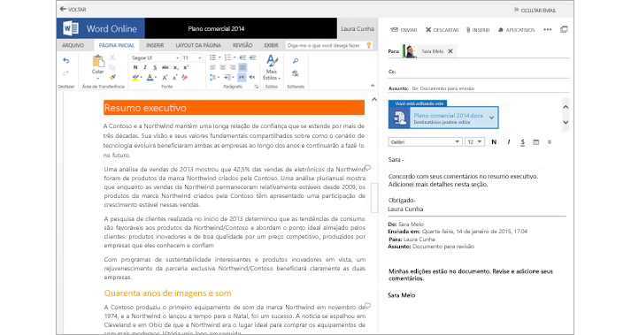The width and height of the screenshot is (631, 335).
Task: Click the special indent icon in Parágrafo
Action: click(x=227, y=77)
